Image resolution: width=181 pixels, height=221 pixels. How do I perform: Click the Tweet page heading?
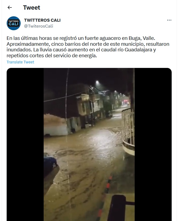(x=32, y=7)
